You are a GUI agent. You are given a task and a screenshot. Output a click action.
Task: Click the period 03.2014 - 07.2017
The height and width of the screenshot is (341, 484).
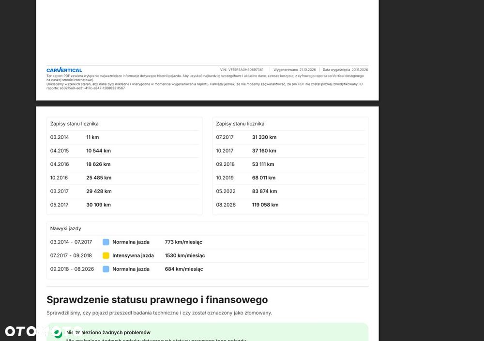71,242
